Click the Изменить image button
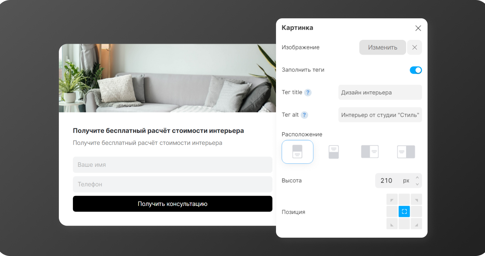The height and width of the screenshot is (256, 485). point(382,47)
